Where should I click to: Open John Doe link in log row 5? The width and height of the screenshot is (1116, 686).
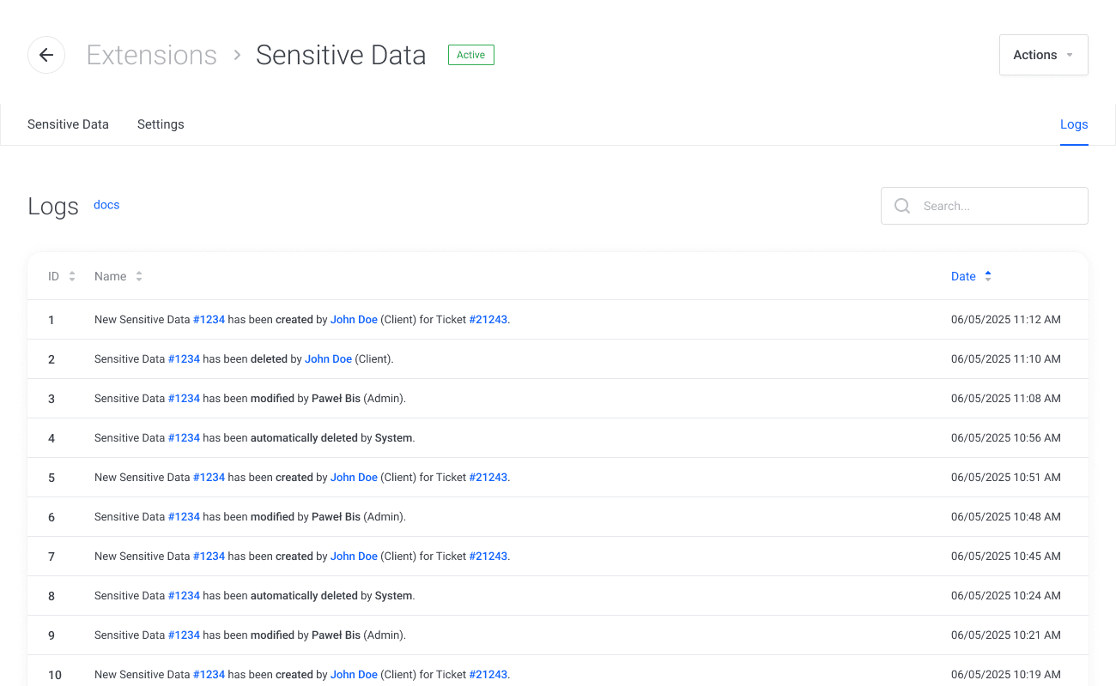coord(354,478)
